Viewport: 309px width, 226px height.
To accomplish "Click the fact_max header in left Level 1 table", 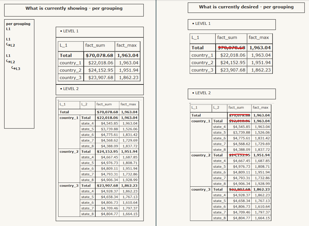I will click(x=126, y=45).
